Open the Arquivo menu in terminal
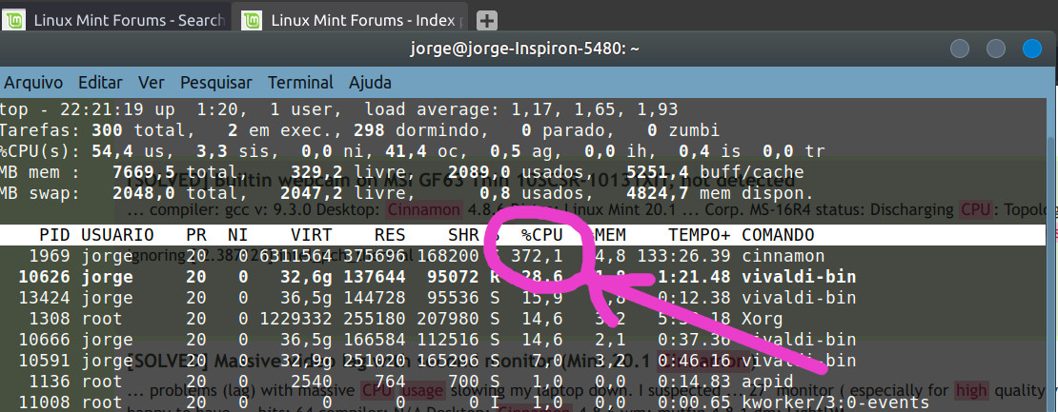1058x412 pixels. pyautogui.click(x=33, y=83)
